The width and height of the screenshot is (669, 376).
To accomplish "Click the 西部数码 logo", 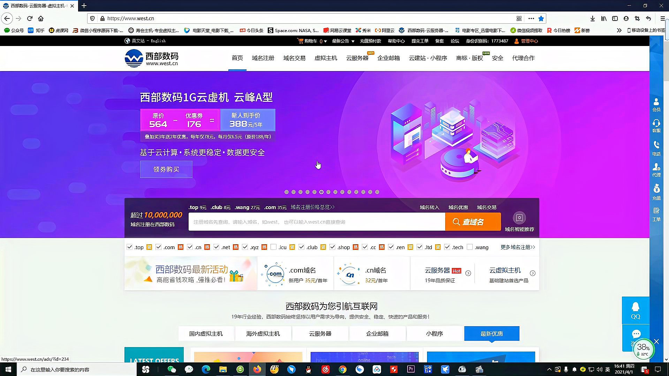I will pyautogui.click(x=152, y=58).
